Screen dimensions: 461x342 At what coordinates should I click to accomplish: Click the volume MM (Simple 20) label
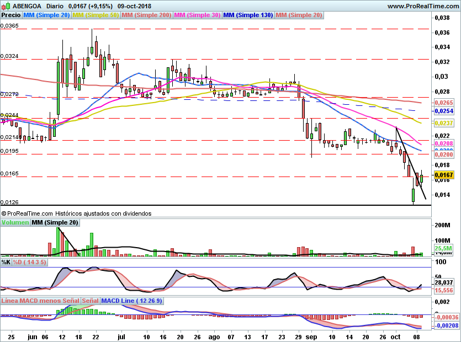pyautogui.click(x=55, y=222)
